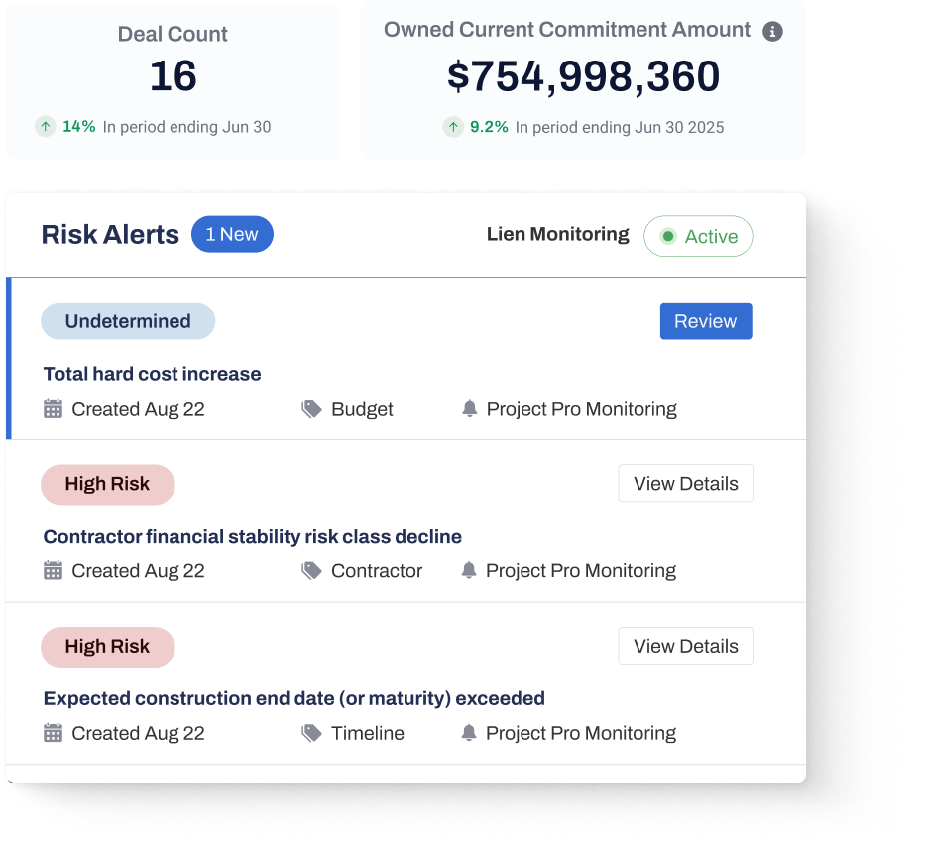The height and width of the screenshot is (867, 928).
Task: Click the 1 New badge beside Risk Alerts
Action: point(232,235)
